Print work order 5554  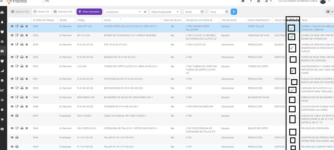click(x=22, y=45)
